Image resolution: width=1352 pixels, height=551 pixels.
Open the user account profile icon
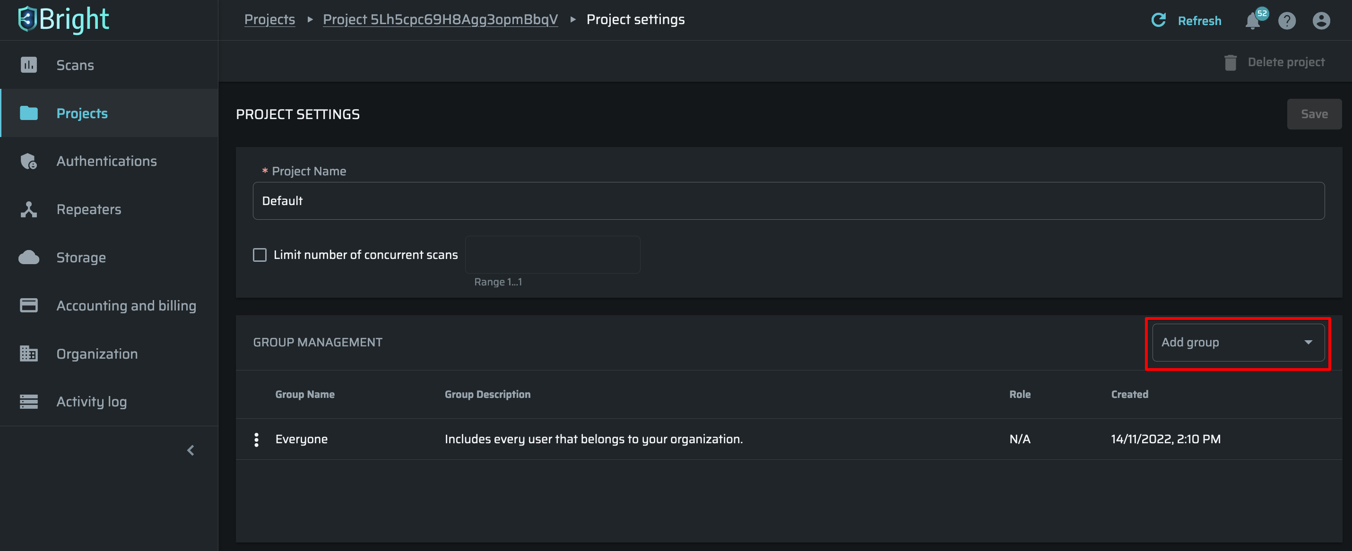click(x=1320, y=21)
